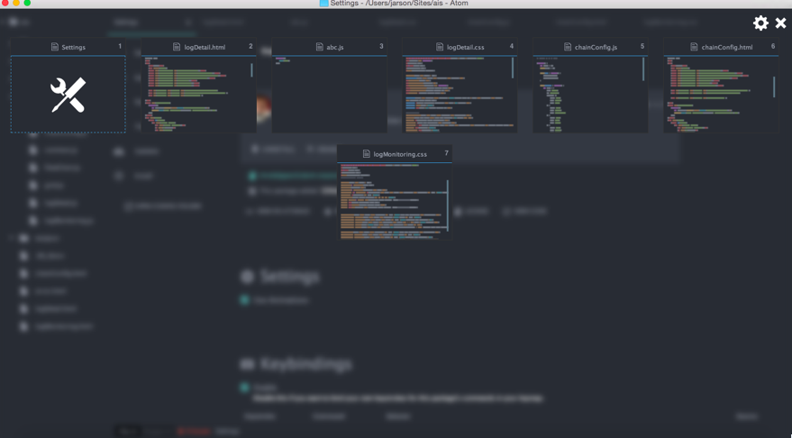This screenshot has height=438, width=792.
Task: Click the file icon beside logDetail.html
Action: coord(177,47)
